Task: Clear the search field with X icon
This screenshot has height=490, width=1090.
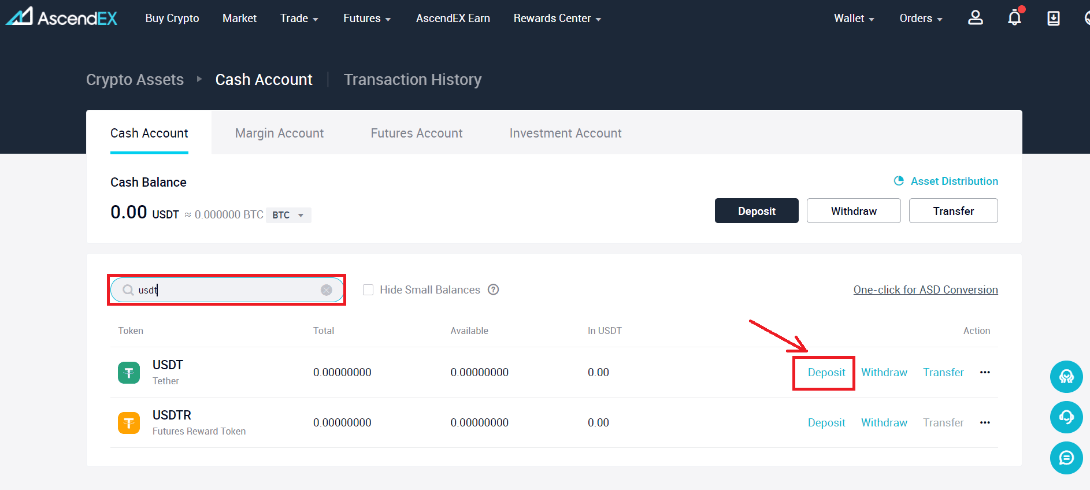Action: click(x=327, y=290)
